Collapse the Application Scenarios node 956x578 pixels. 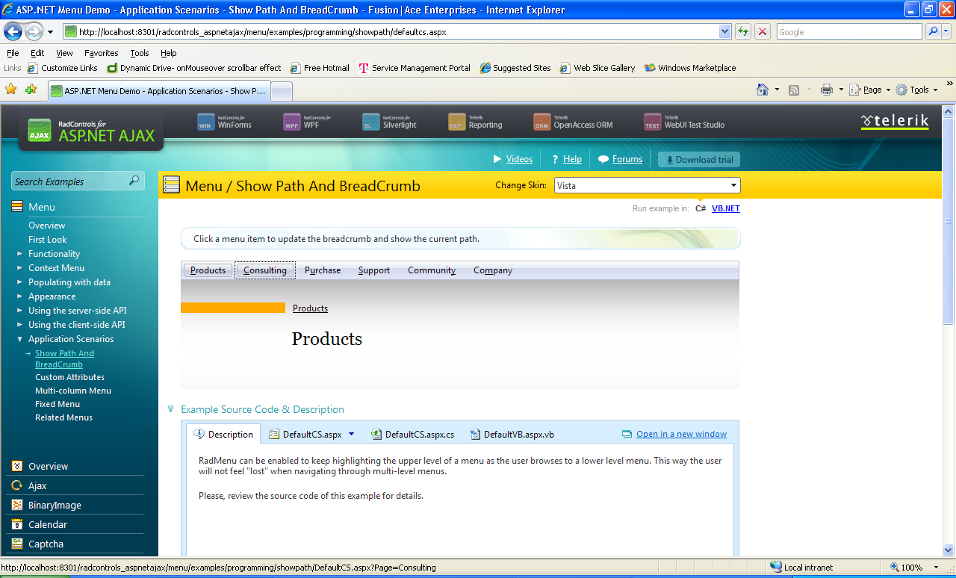coord(20,339)
